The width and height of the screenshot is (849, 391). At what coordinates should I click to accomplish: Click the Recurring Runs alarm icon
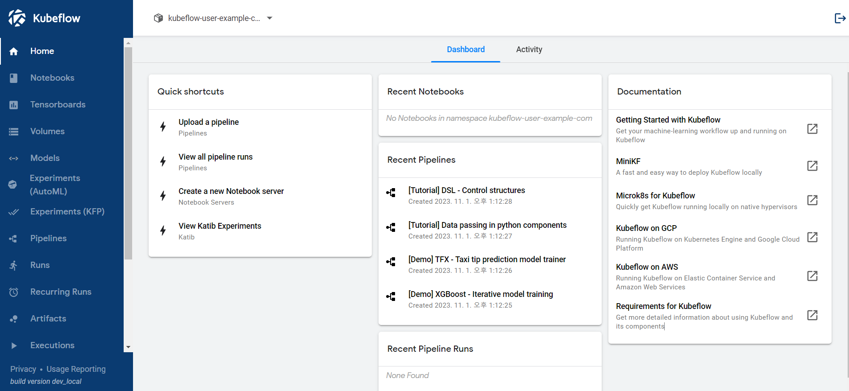click(x=14, y=292)
